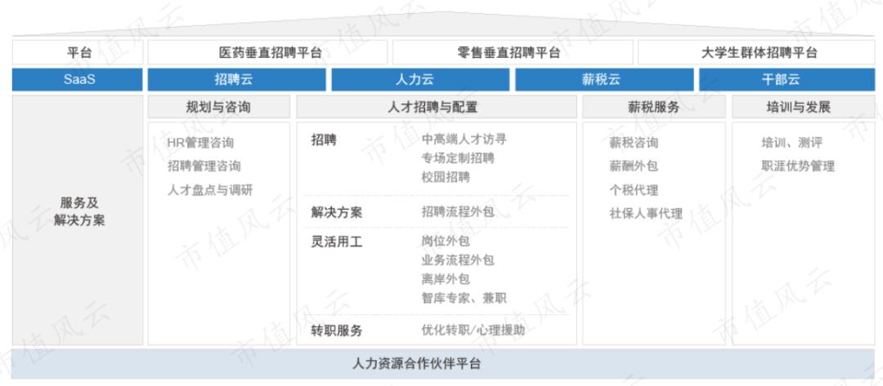The image size is (883, 386).
Task: Click 校园招聘 item
Action: point(446,178)
